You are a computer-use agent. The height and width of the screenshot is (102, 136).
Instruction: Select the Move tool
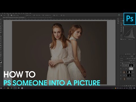pos(1,20)
